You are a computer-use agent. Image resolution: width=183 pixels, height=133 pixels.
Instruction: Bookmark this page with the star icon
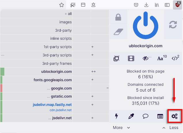point(62,5)
